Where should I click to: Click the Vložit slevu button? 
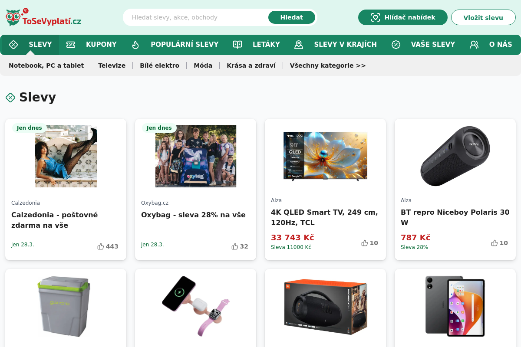(x=483, y=17)
